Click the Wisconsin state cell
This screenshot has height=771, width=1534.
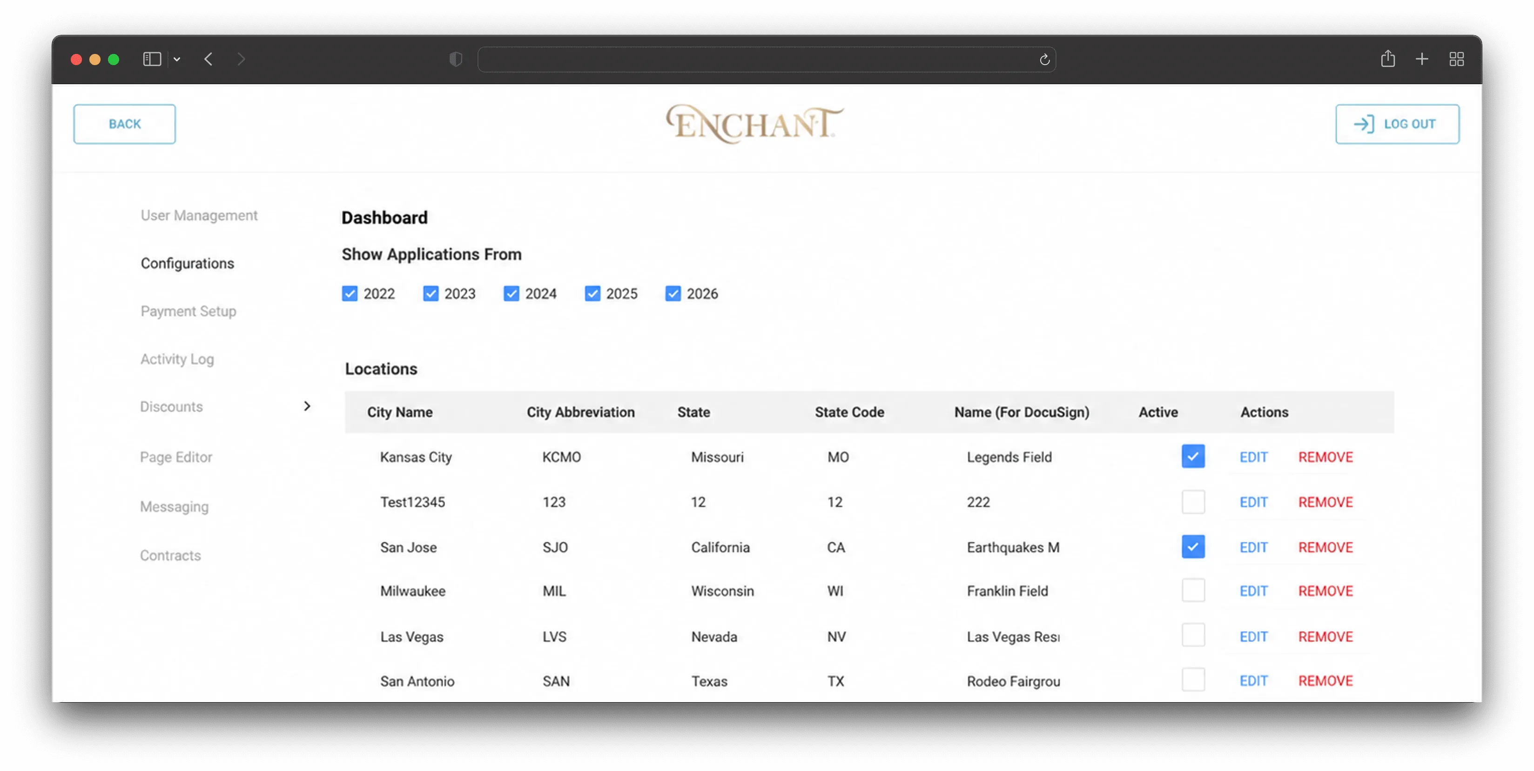click(x=722, y=591)
